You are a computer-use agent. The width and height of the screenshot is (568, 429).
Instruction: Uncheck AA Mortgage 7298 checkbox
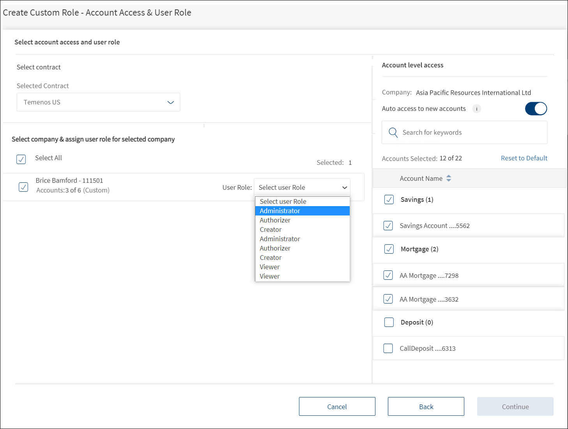tap(388, 275)
